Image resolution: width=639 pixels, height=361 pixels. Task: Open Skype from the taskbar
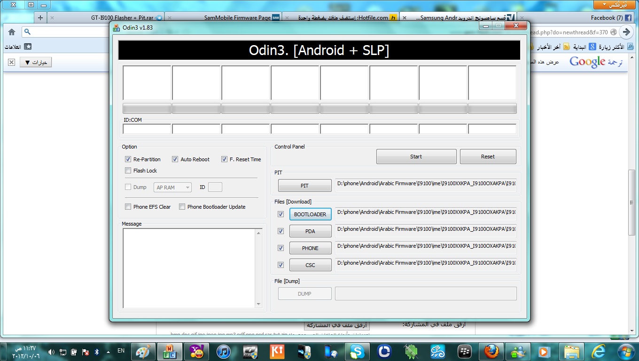tap(357, 351)
